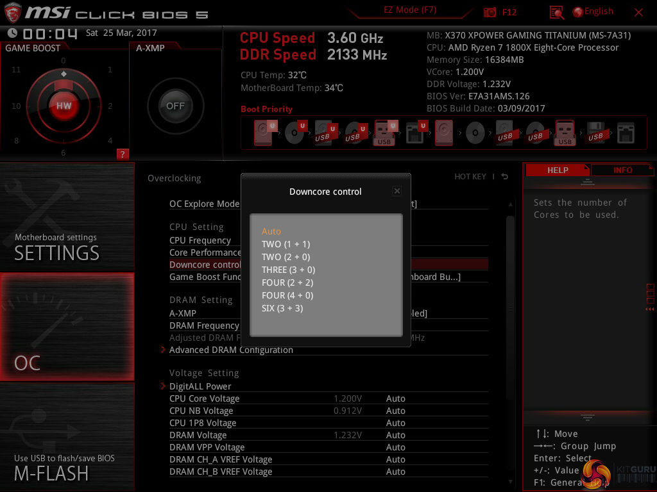Image resolution: width=657 pixels, height=492 pixels.
Task: Choose Auto in Downcore control list
Action: [x=271, y=231]
